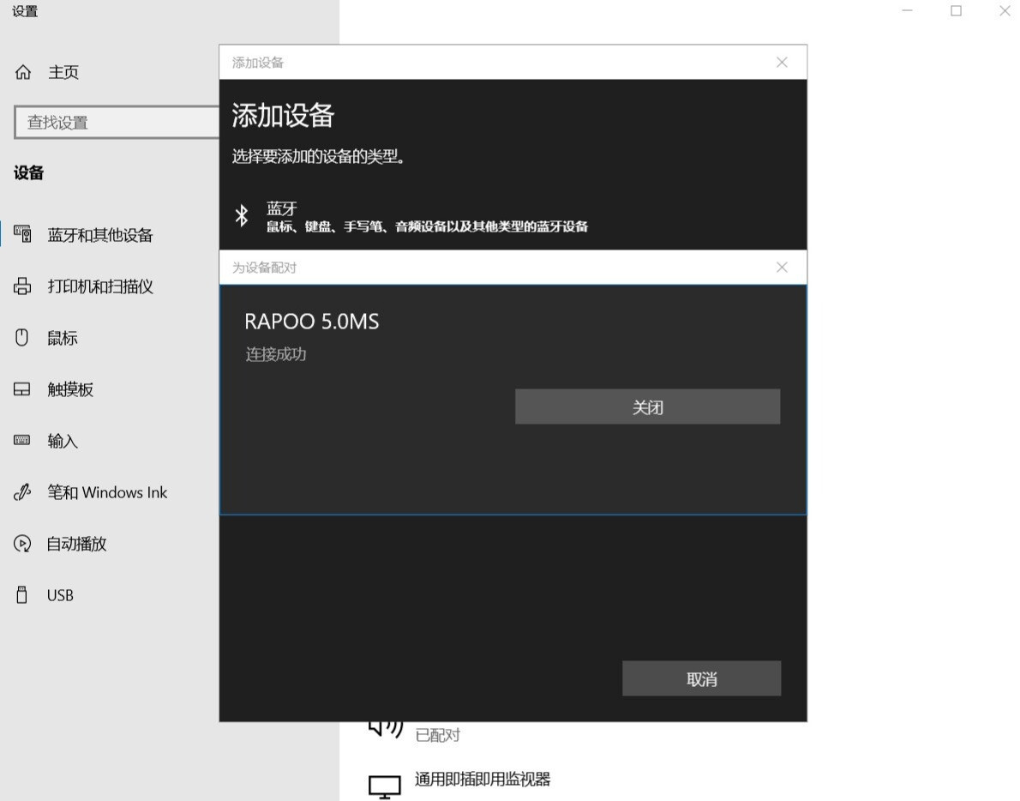Select the RAPOO 5.0MS device entry
This screenshot has width=1020, height=801.
(x=313, y=322)
